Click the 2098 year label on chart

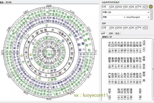[x=48, y=6]
